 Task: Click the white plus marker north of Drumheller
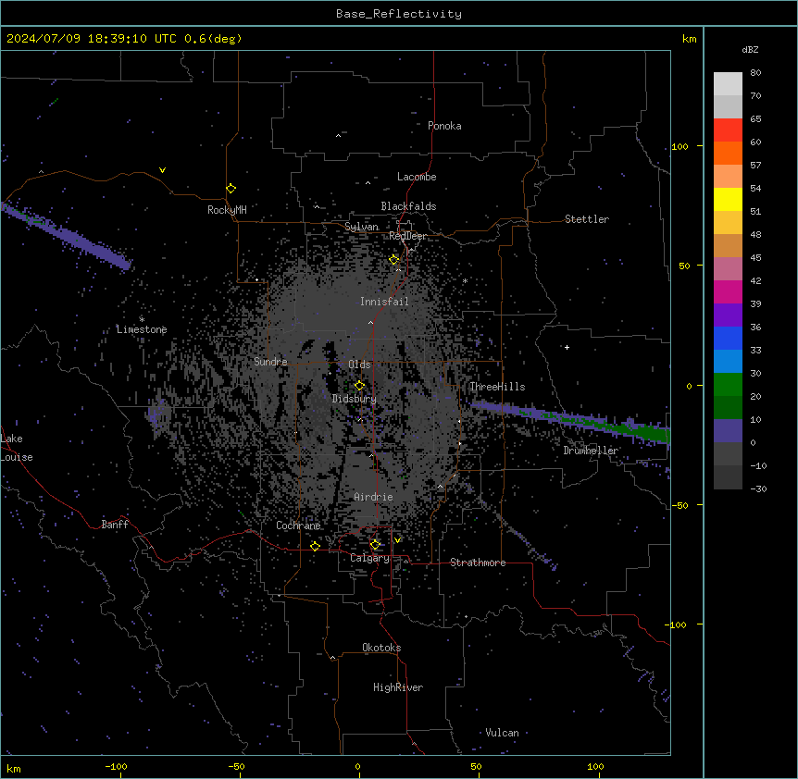point(567,347)
